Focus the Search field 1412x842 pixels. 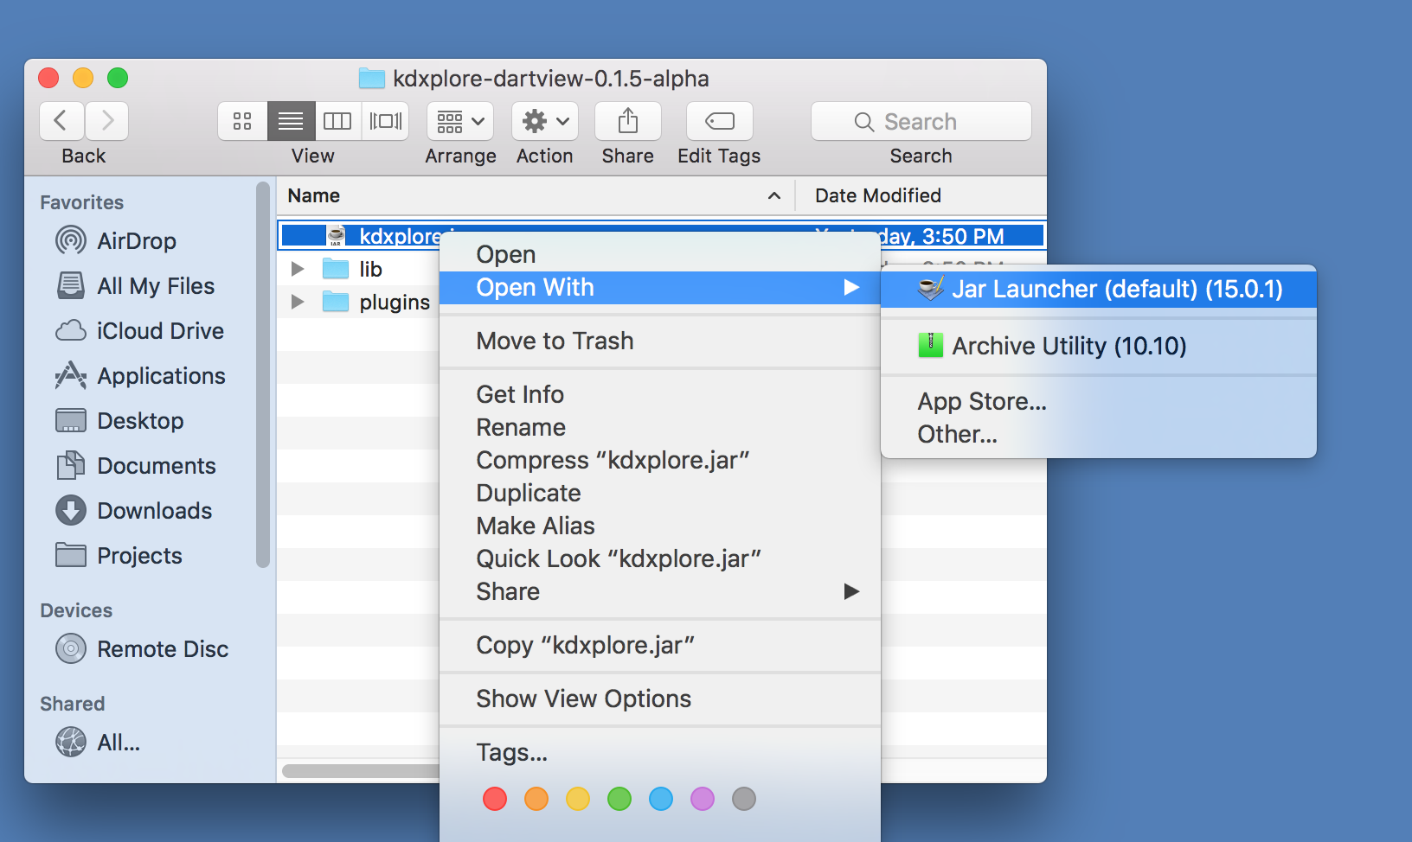tap(921, 121)
